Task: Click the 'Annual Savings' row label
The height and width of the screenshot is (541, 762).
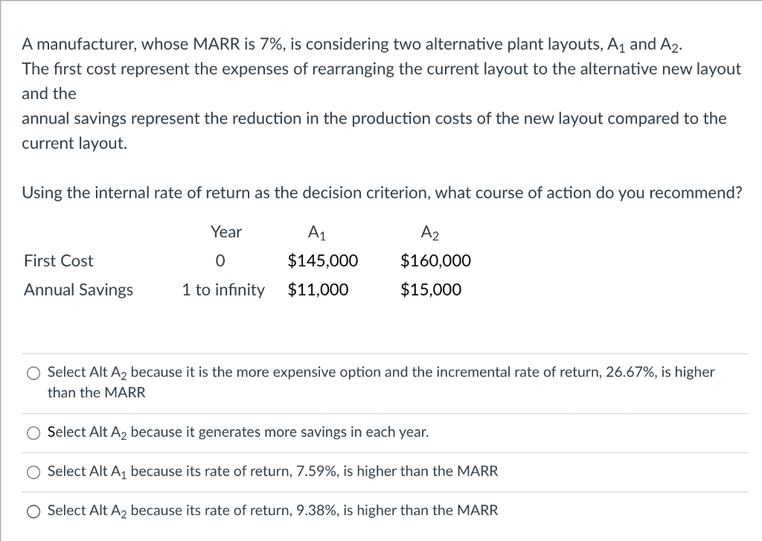Action: coord(79,290)
